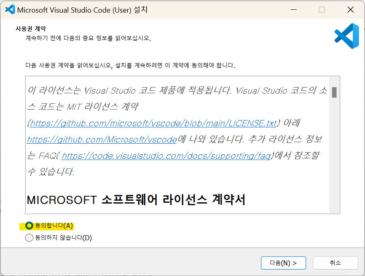Screen dimensions: 365x276
Task: Click the window title 'Microsoft Visual Studio Code (User) 설치'
Action: click(x=83, y=10)
